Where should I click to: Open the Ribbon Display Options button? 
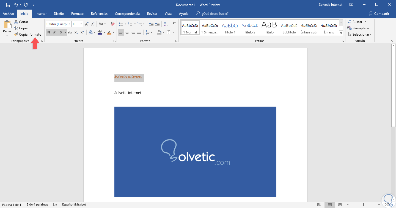[x=351, y=5]
